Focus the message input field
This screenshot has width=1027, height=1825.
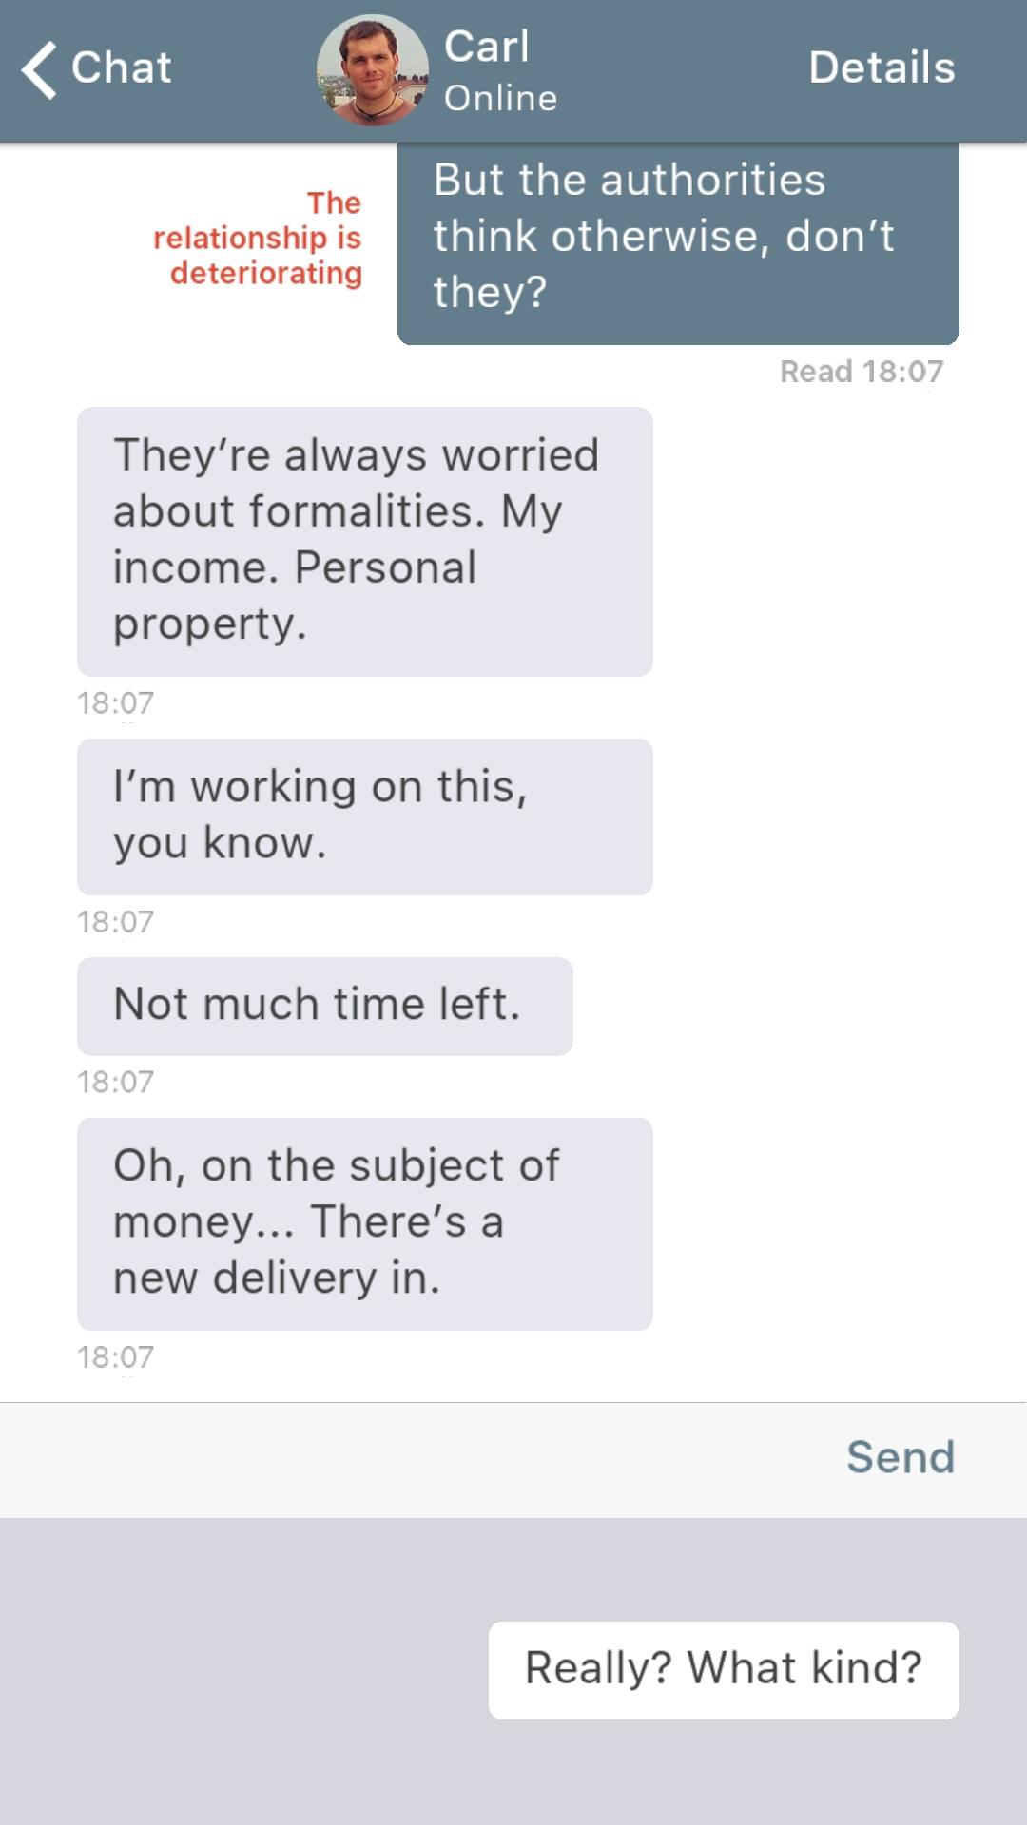pyautogui.click(x=409, y=1459)
